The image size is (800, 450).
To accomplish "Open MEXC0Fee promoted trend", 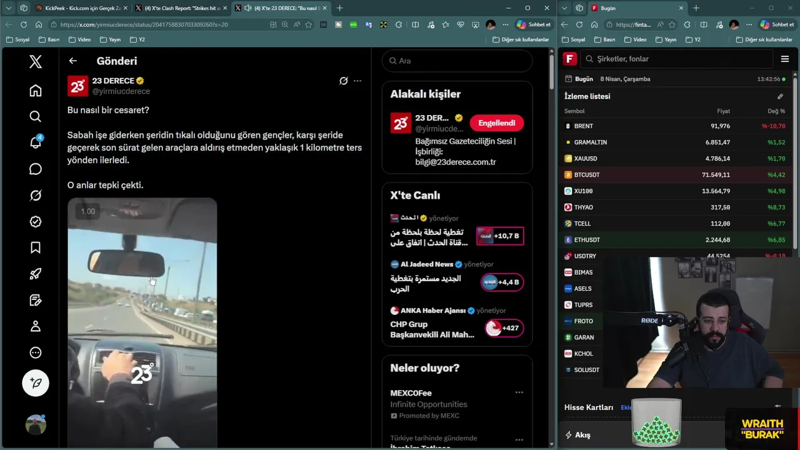I will point(411,393).
